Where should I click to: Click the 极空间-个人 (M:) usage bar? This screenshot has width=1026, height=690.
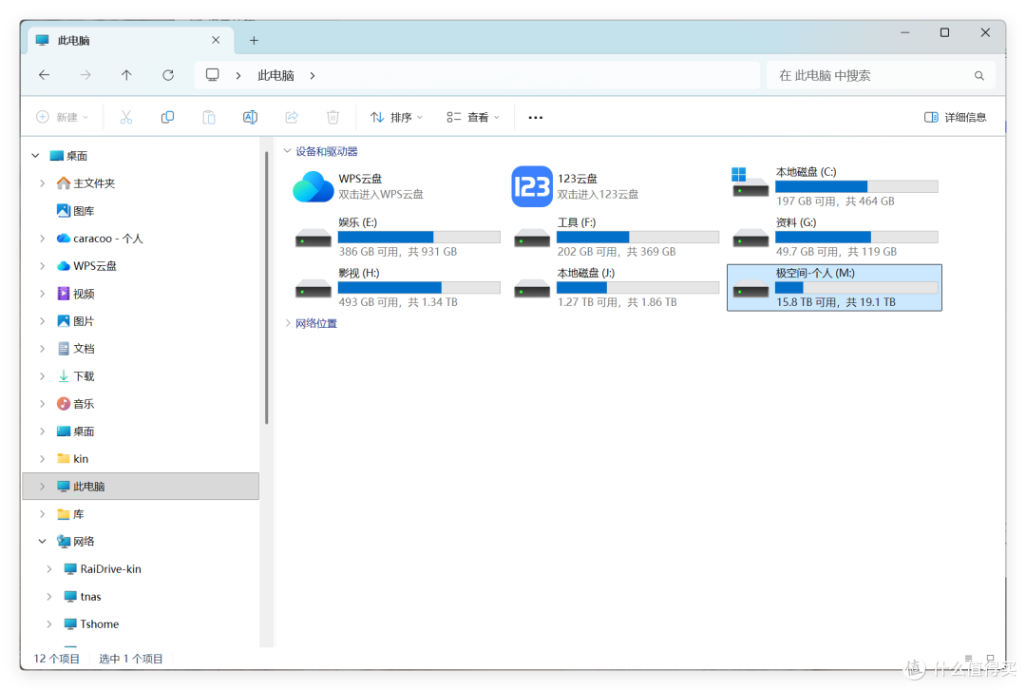[856, 287]
